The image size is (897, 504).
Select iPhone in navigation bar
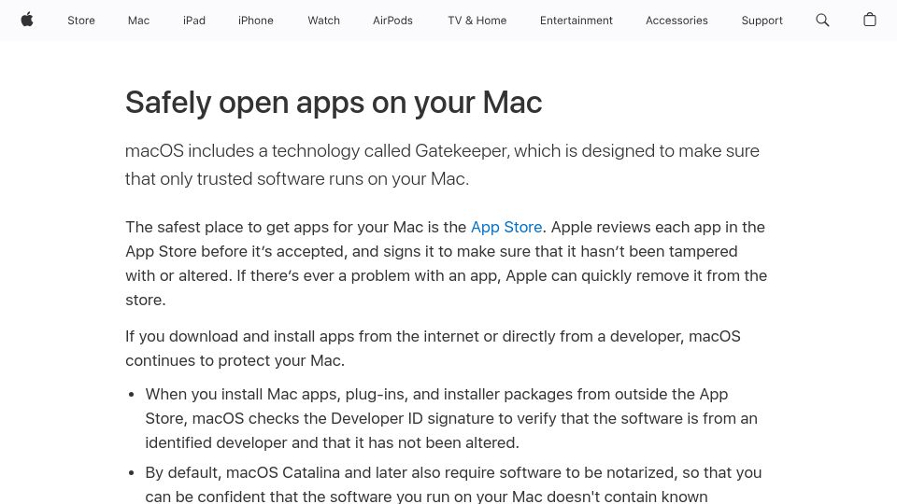(x=256, y=21)
